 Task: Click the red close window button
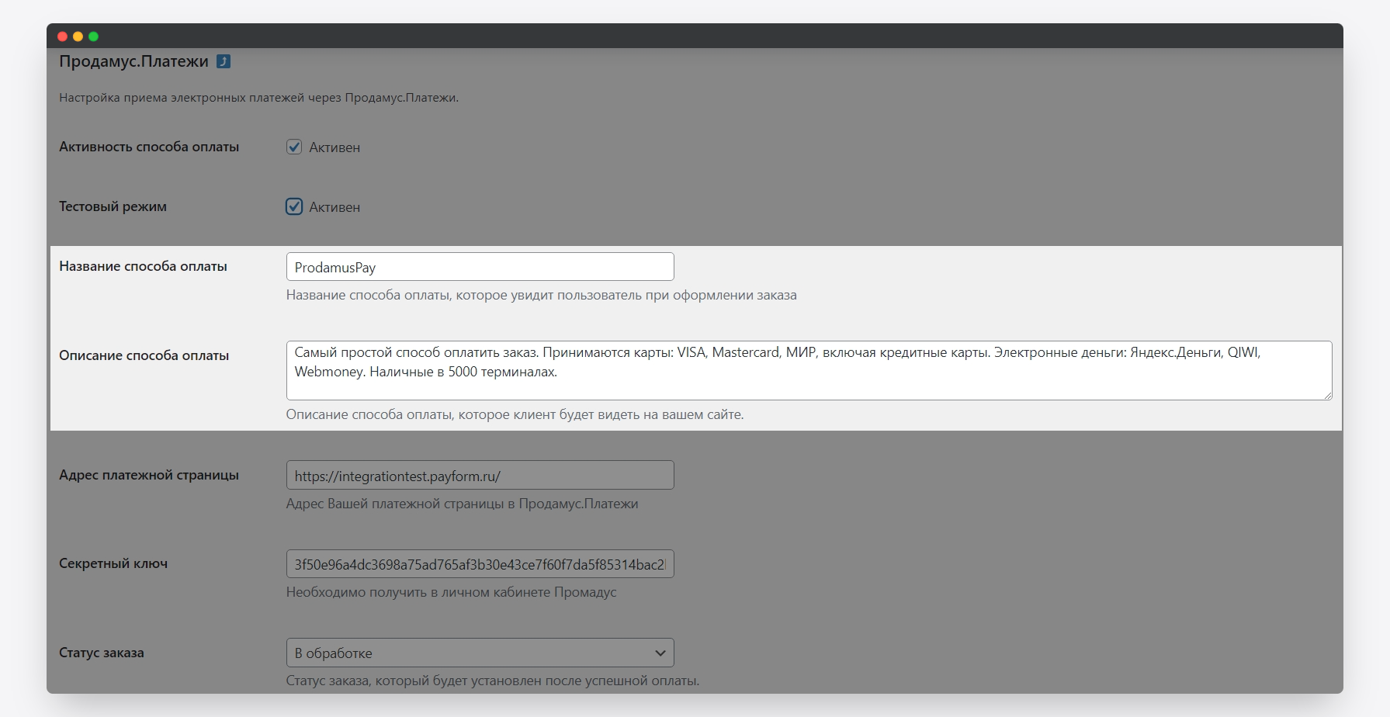pos(63,36)
